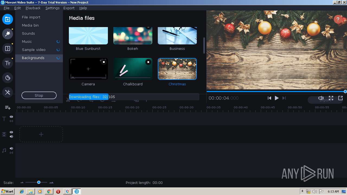347x195 pixels.
Task: Click the preview seek bar handle
Action: click(x=345, y=92)
